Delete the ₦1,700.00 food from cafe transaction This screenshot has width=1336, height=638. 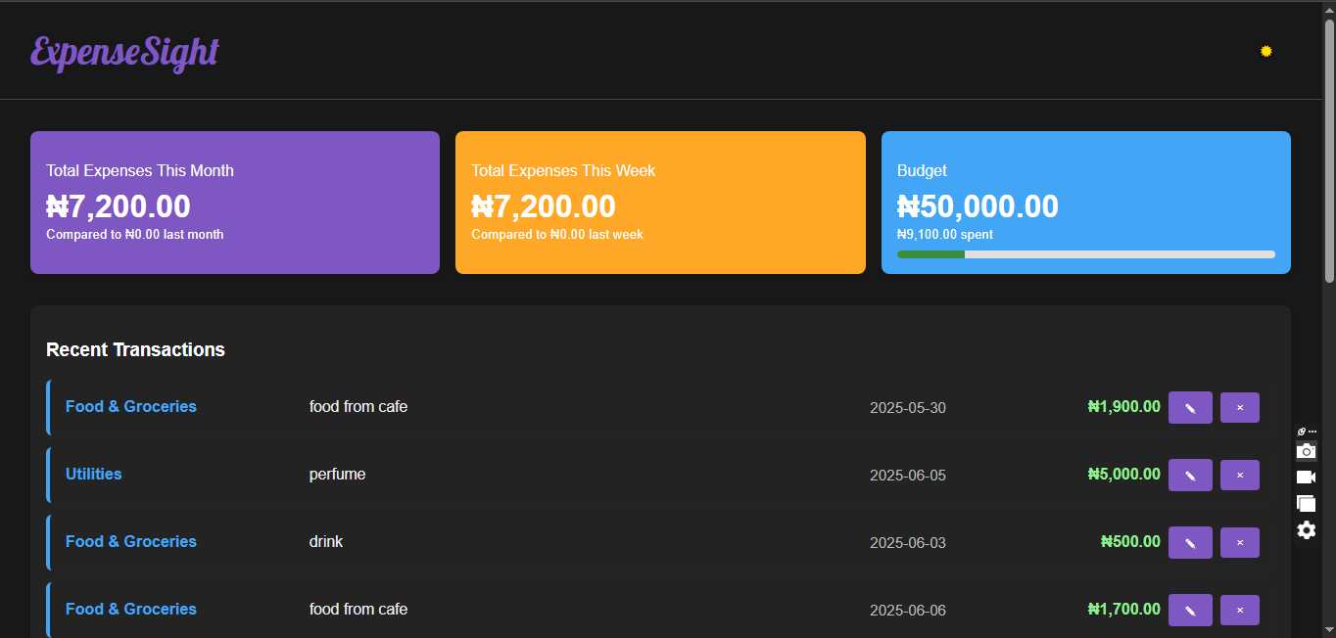pos(1240,611)
